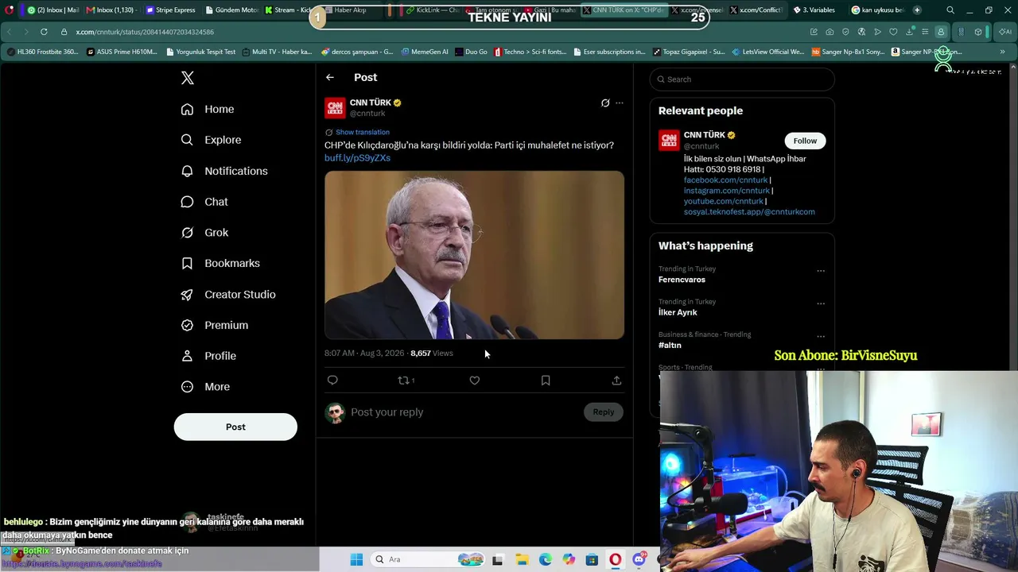1018x572 pixels.
Task: Go to Home in the X sidebar
Action: click(x=208, y=109)
